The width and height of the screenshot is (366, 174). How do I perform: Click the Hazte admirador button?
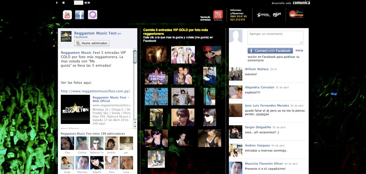92,43
